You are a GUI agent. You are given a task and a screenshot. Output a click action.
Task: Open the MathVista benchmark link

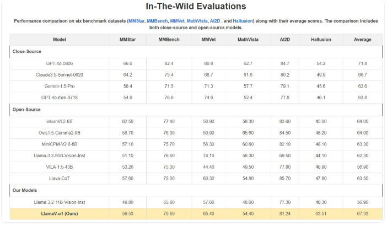[197, 21]
